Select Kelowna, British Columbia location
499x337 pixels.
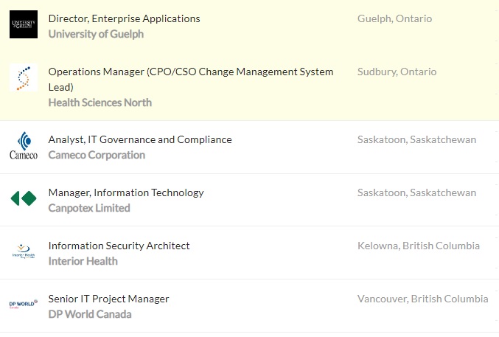(418, 246)
